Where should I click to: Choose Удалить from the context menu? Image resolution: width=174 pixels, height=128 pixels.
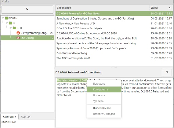pyautogui.click(x=104, y=101)
